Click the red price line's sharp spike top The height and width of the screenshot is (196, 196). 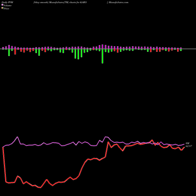coord(108,142)
